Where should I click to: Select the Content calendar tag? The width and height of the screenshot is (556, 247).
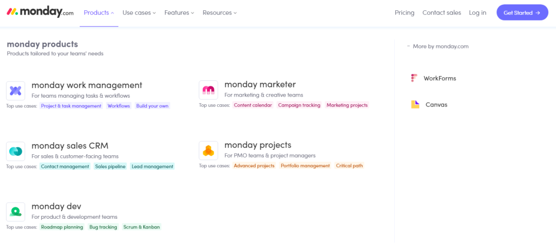pyautogui.click(x=253, y=105)
